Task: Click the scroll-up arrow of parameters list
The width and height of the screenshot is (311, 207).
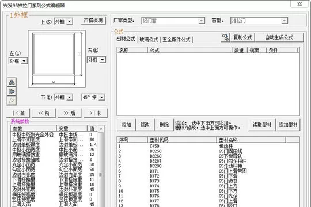Action: (x=101, y=129)
